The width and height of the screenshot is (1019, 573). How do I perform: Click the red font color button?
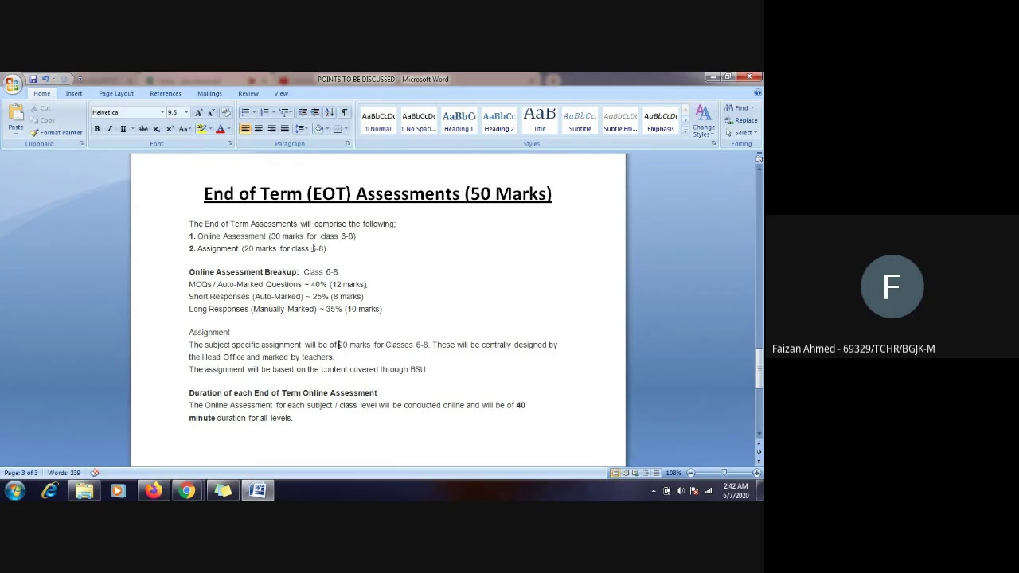[x=221, y=129]
